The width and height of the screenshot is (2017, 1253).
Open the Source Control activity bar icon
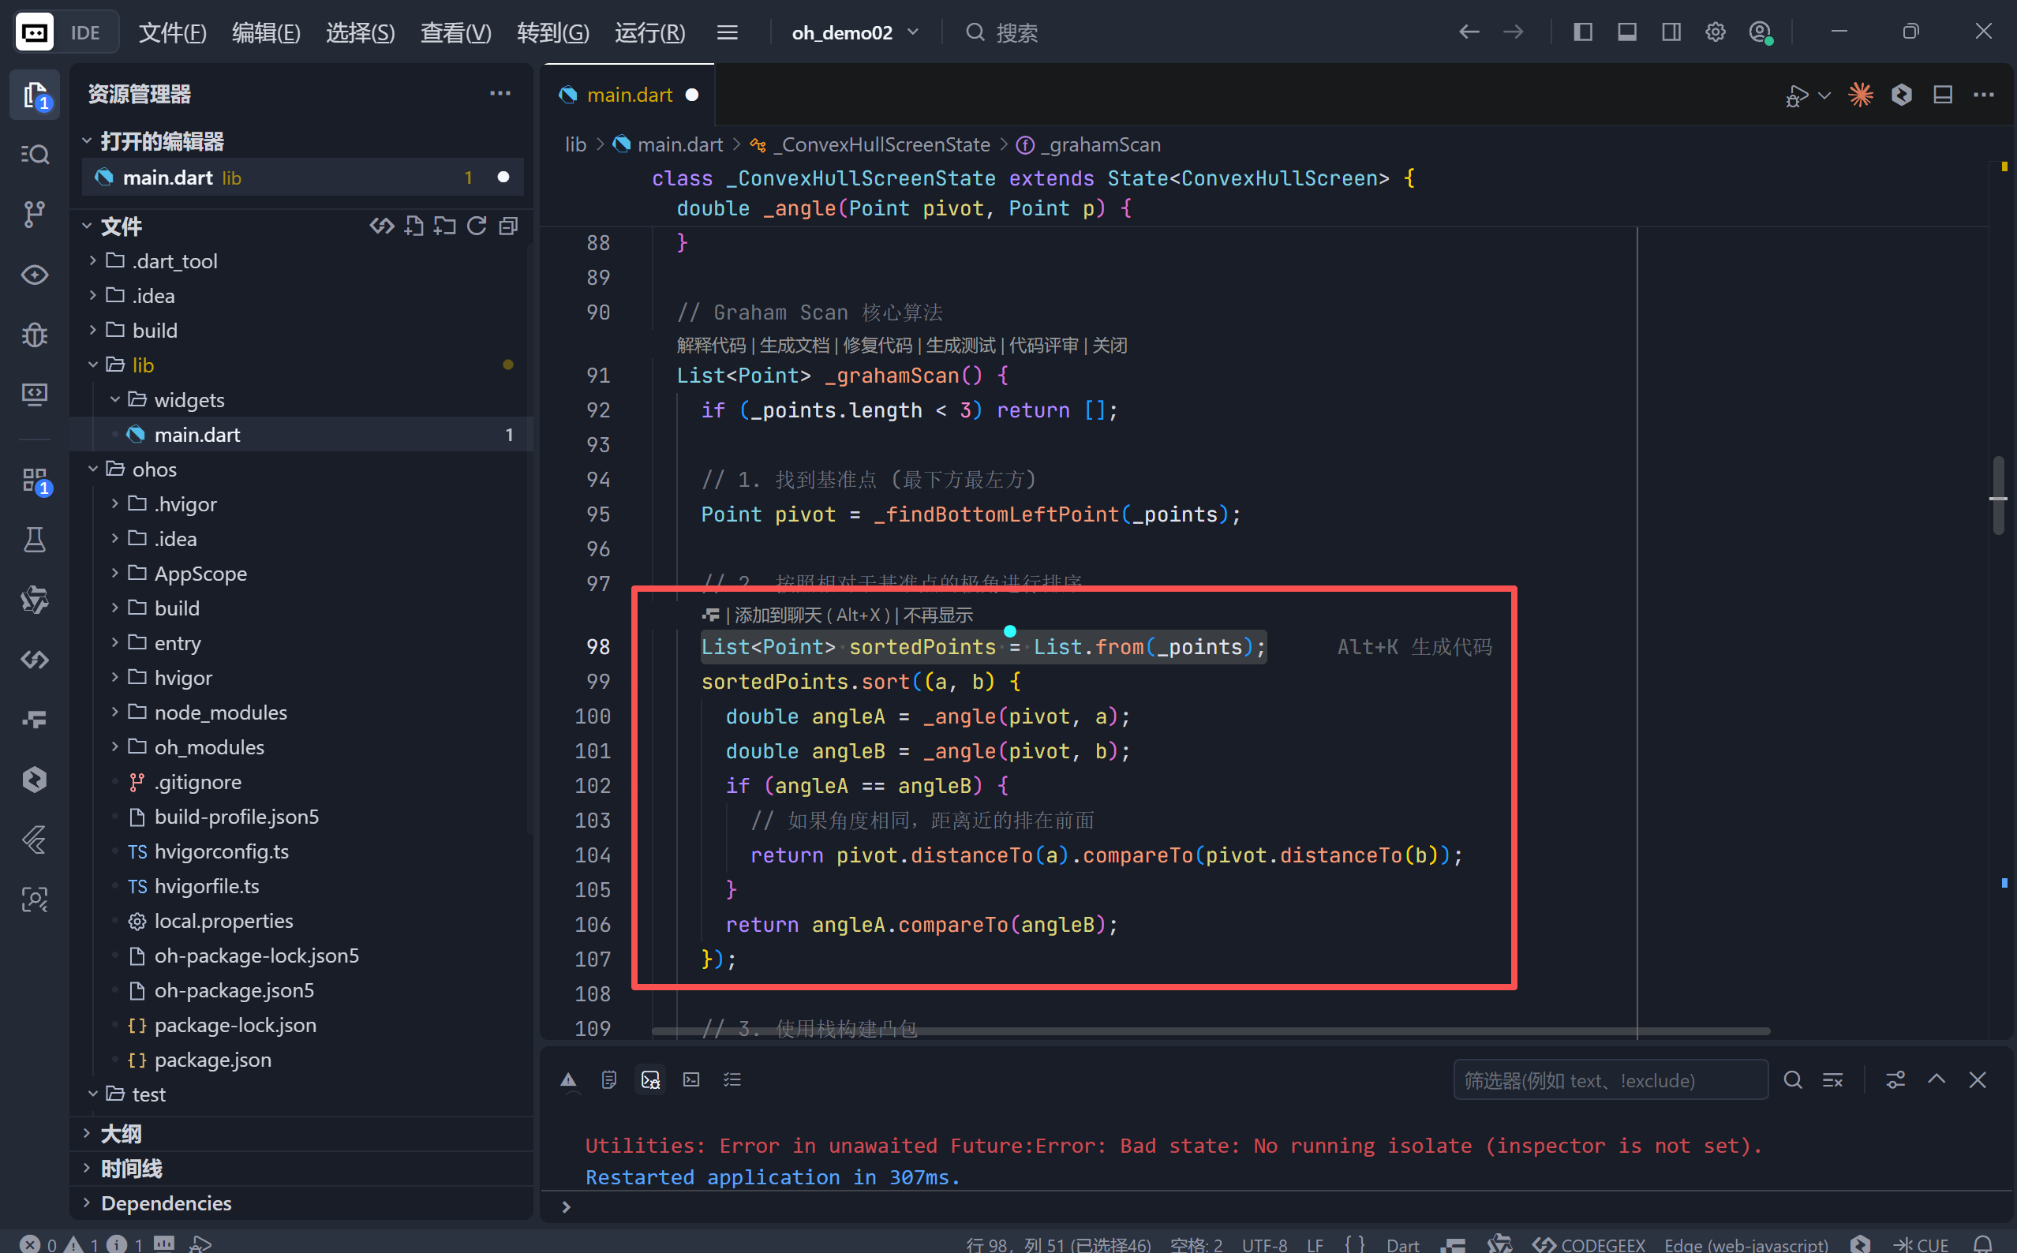tap(34, 214)
